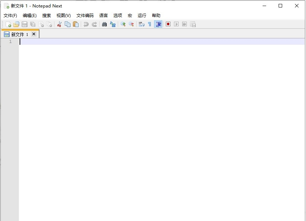306x221 pixels.
Task: Click the Replace toolbar icon
Action: click(112, 24)
